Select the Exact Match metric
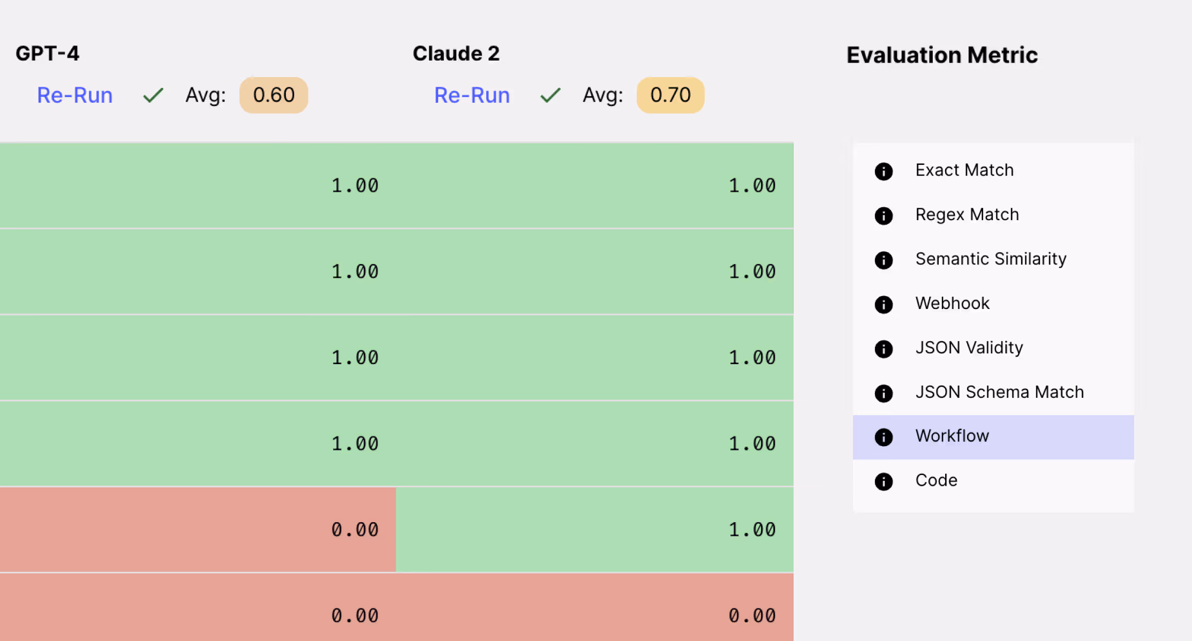 click(x=993, y=170)
